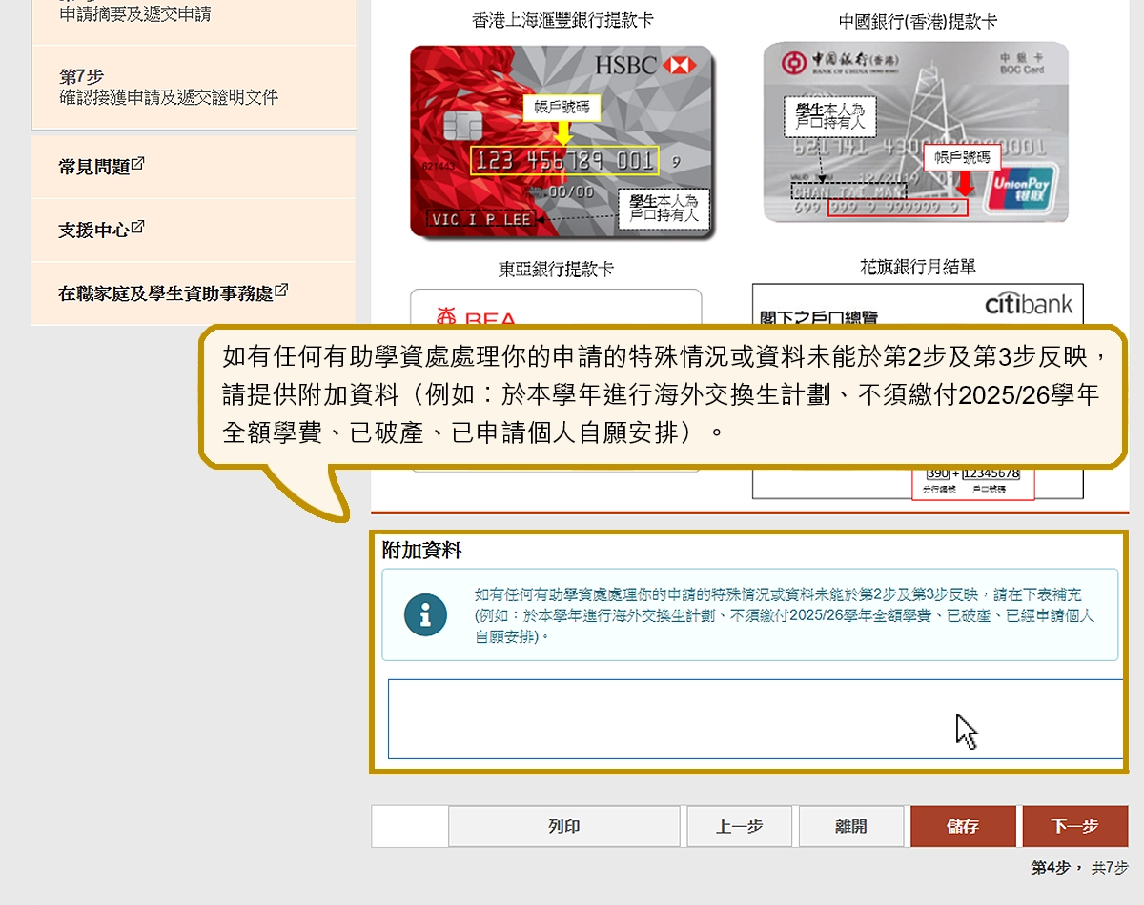This screenshot has height=905, width=1144.
Task: Open 在職家庭及學生資助事務處 link
Action: pos(166,293)
